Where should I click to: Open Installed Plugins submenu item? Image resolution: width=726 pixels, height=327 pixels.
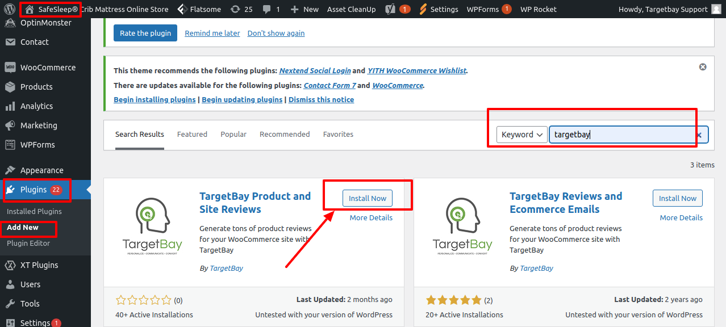point(34,211)
